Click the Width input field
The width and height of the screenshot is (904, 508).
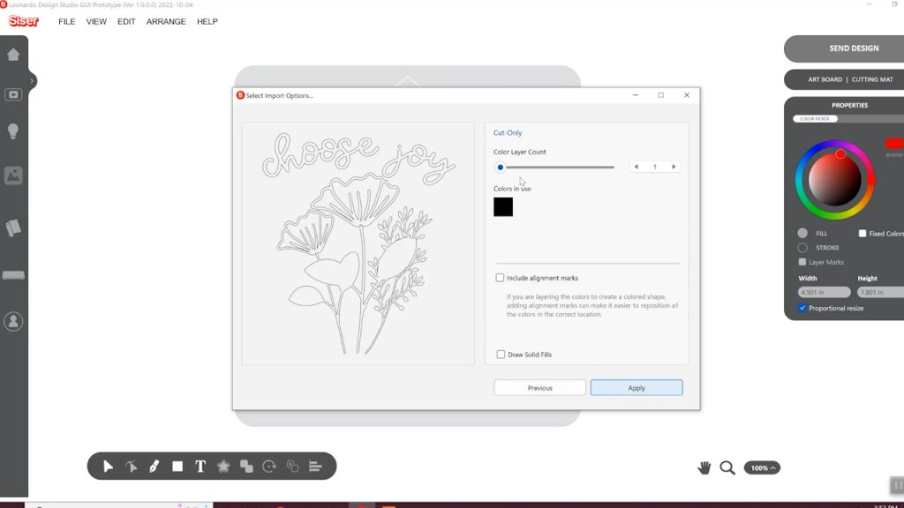824,292
